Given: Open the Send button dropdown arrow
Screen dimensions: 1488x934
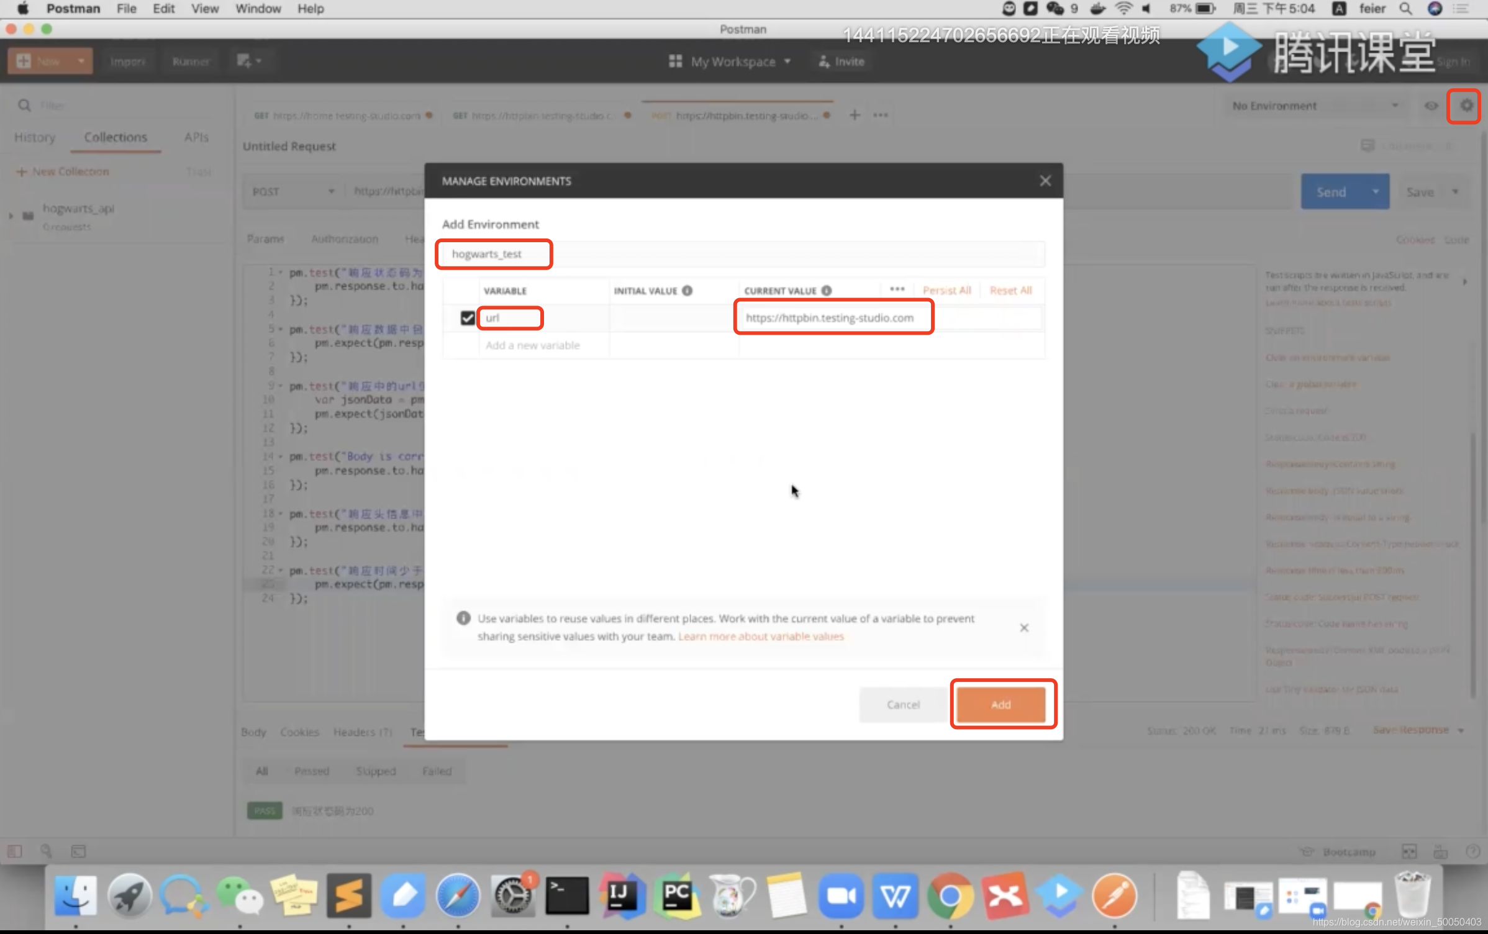Looking at the screenshot, I should tap(1376, 192).
